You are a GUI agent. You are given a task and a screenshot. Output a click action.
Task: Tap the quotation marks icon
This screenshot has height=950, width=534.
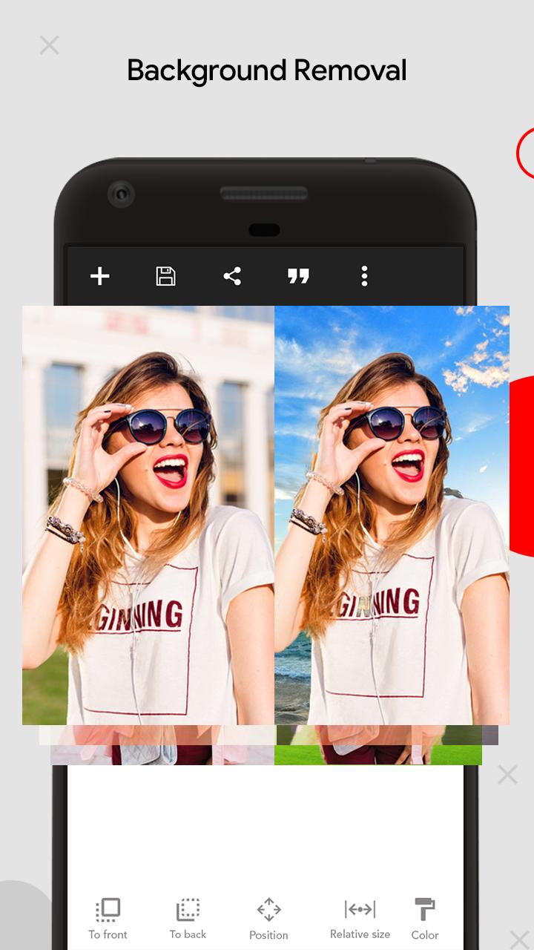point(298,277)
